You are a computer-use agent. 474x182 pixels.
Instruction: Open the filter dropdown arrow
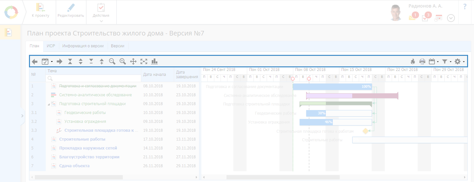(450, 62)
